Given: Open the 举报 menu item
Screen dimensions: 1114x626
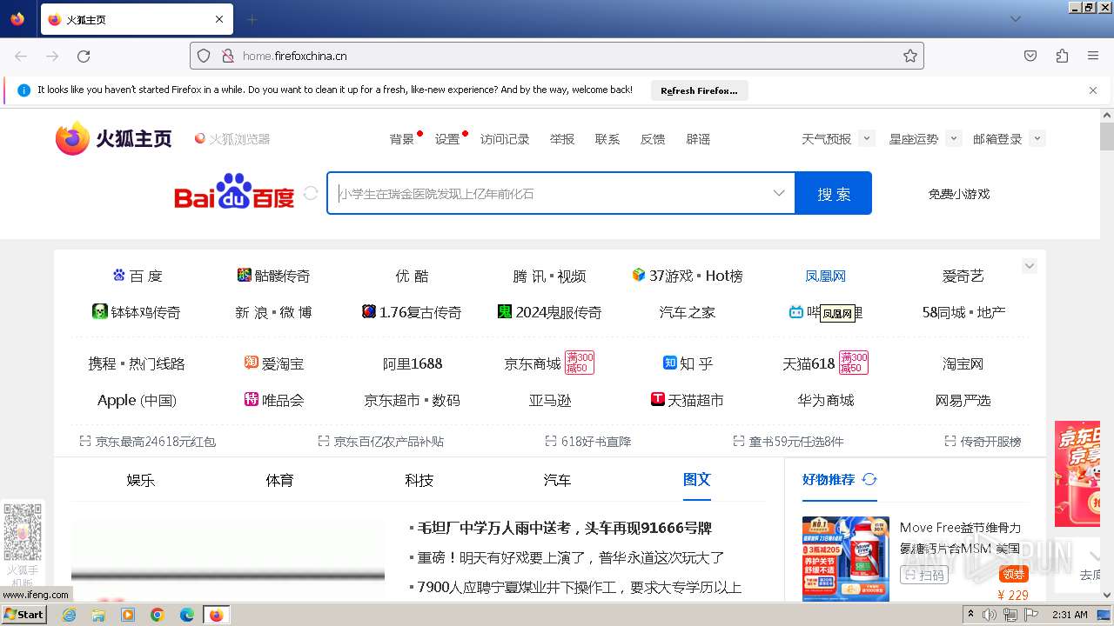Looking at the screenshot, I should tap(562, 139).
